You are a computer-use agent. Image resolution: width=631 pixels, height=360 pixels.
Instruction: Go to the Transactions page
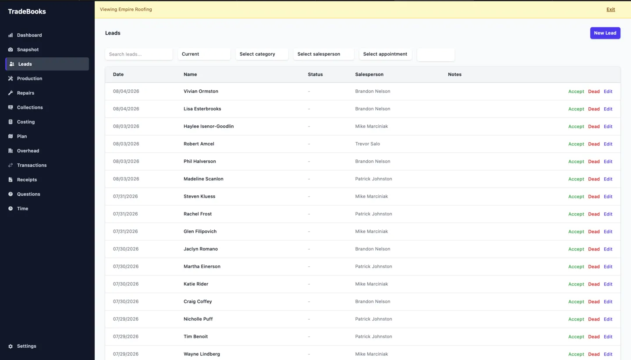point(47,165)
